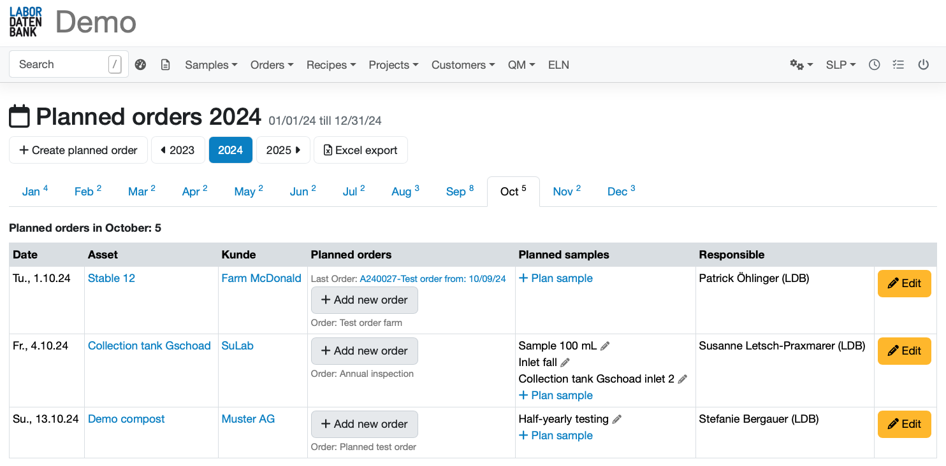Click the document icon in navbar
Screen dimensions: 946x466
tap(166, 65)
